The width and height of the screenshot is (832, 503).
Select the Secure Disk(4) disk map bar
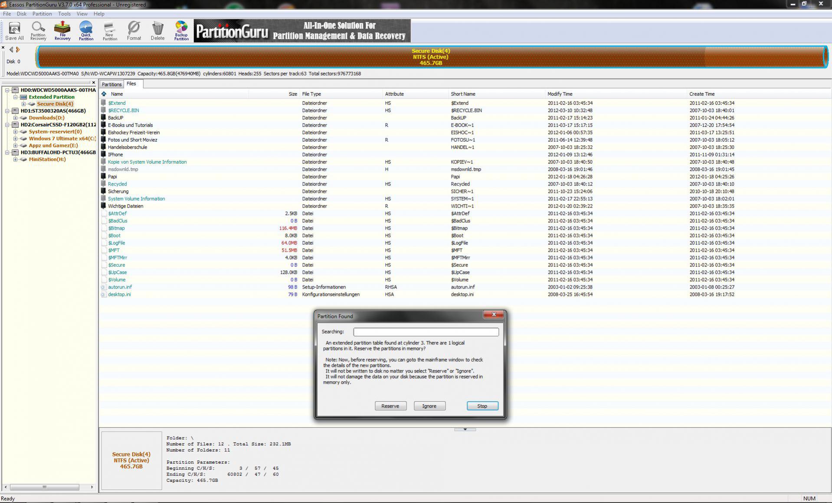pos(431,57)
